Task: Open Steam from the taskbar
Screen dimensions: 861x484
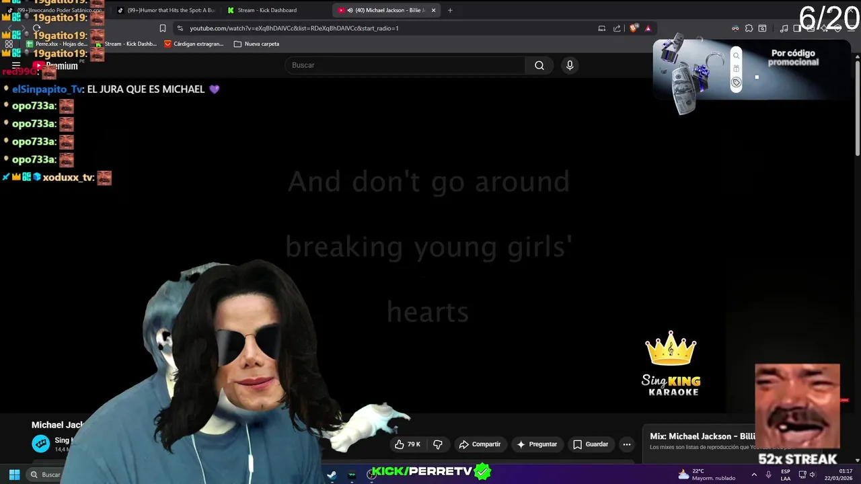Action: [332, 475]
